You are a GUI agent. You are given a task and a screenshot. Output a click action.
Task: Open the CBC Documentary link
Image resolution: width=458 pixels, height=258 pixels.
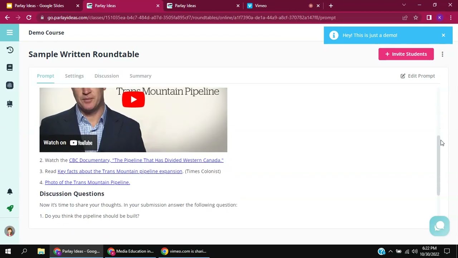[146, 160]
